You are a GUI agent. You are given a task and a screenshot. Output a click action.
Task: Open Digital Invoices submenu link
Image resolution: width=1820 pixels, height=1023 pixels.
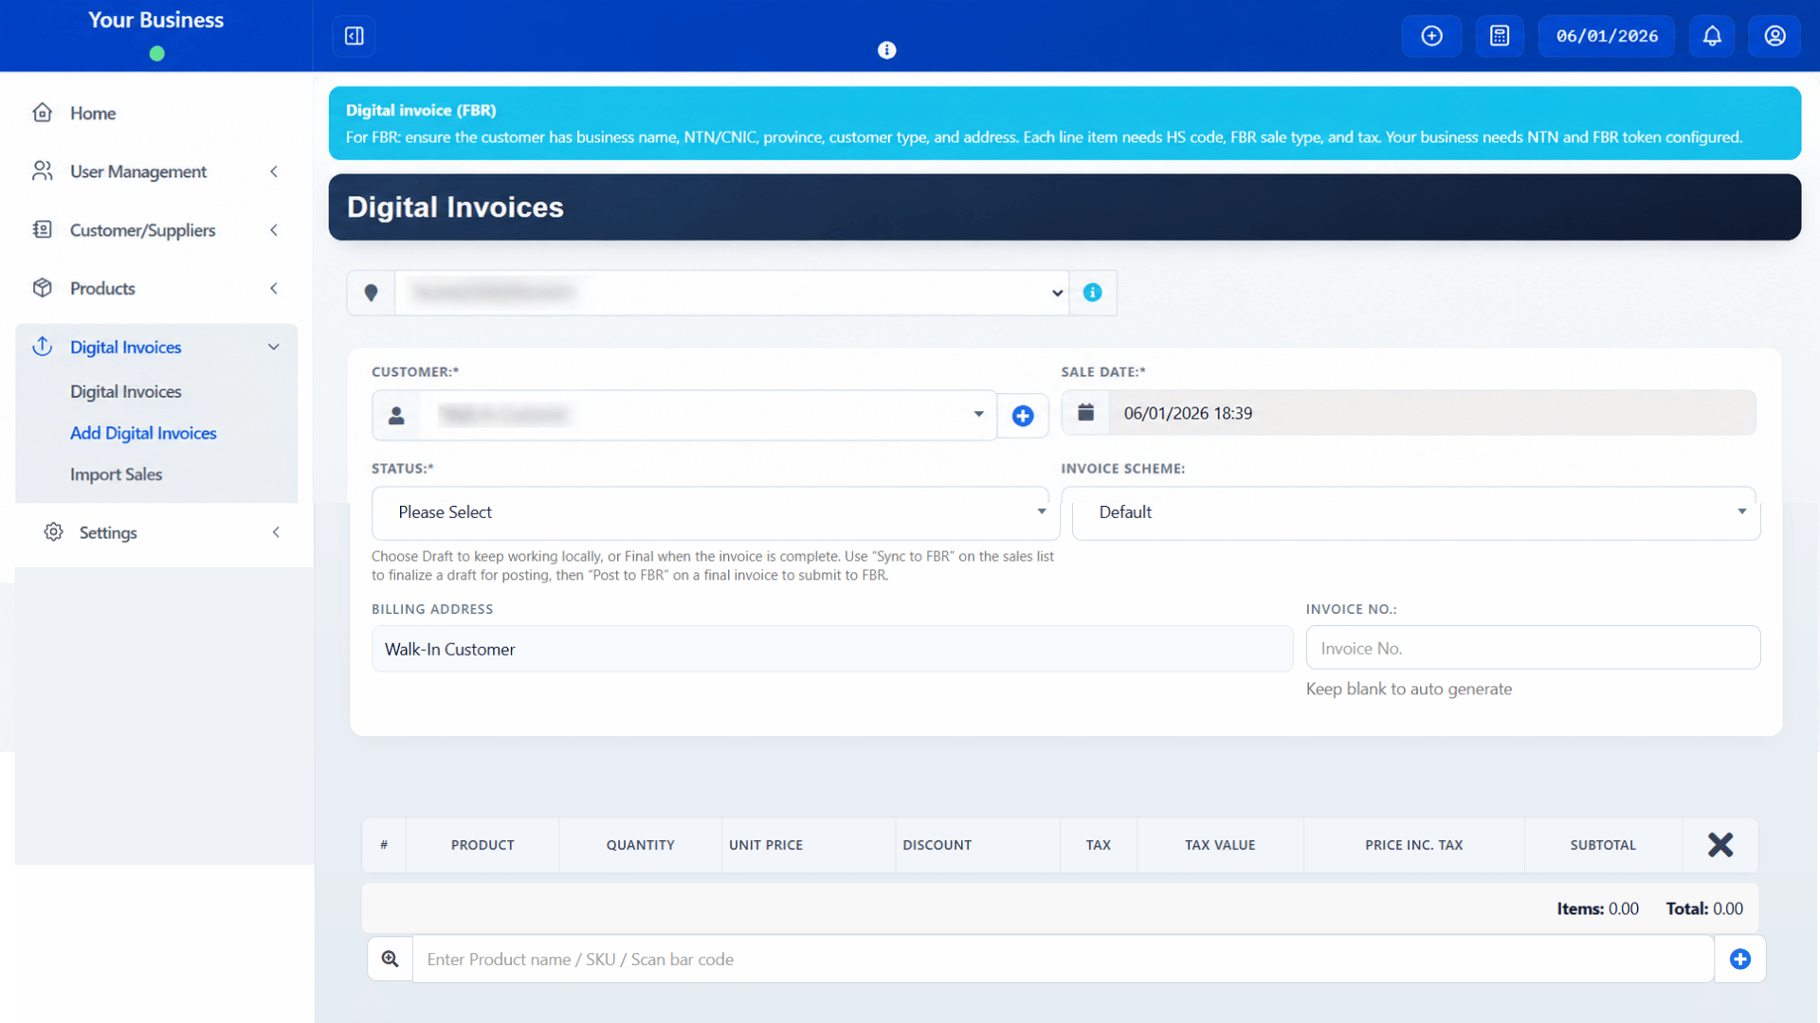click(x=125, y=391)
